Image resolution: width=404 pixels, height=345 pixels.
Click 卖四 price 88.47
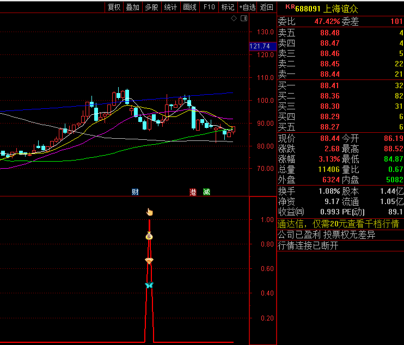[x=330, y=43]
